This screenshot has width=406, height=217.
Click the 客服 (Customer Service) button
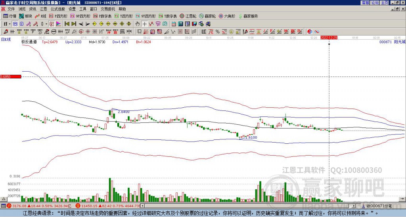pyautogui.click(x=365, y=3)
